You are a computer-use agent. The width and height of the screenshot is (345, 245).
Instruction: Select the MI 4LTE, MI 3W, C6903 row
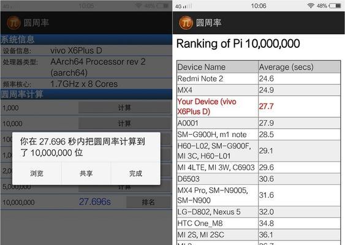[259, 167]
